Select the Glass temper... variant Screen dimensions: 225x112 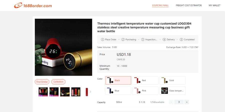click(172, 91)
